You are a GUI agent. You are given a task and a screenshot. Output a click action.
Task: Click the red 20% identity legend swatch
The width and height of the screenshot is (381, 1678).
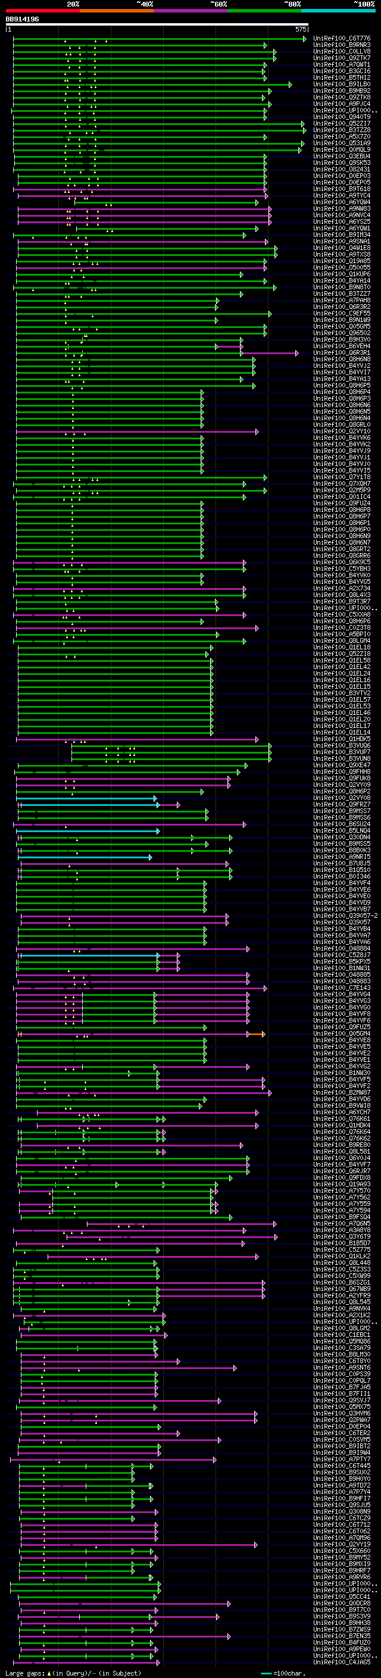coord(42,11)
